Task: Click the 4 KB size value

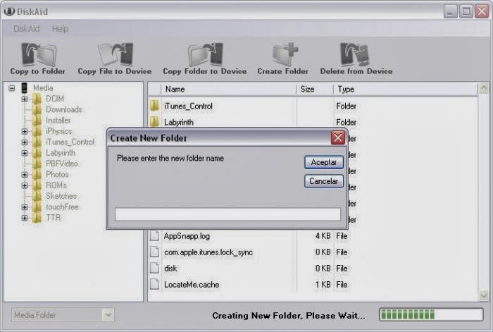Action: [x=323, y=236]
